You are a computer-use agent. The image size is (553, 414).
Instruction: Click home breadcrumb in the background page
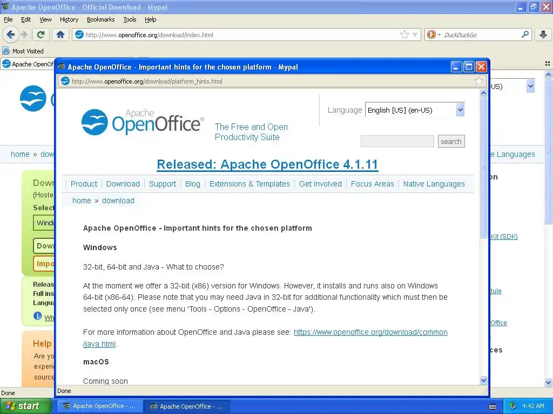20,154
